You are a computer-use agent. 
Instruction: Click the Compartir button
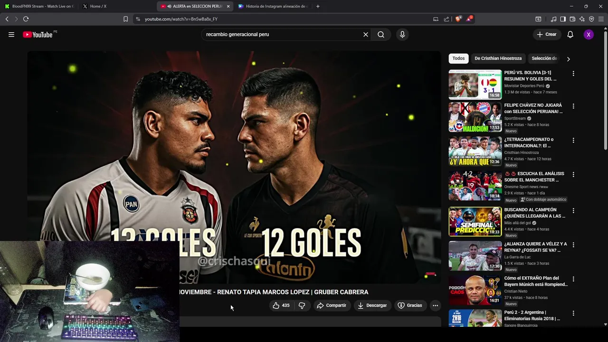(x=332, y=305)
